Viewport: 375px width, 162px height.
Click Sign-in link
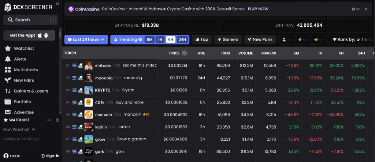tap(50, 156)
